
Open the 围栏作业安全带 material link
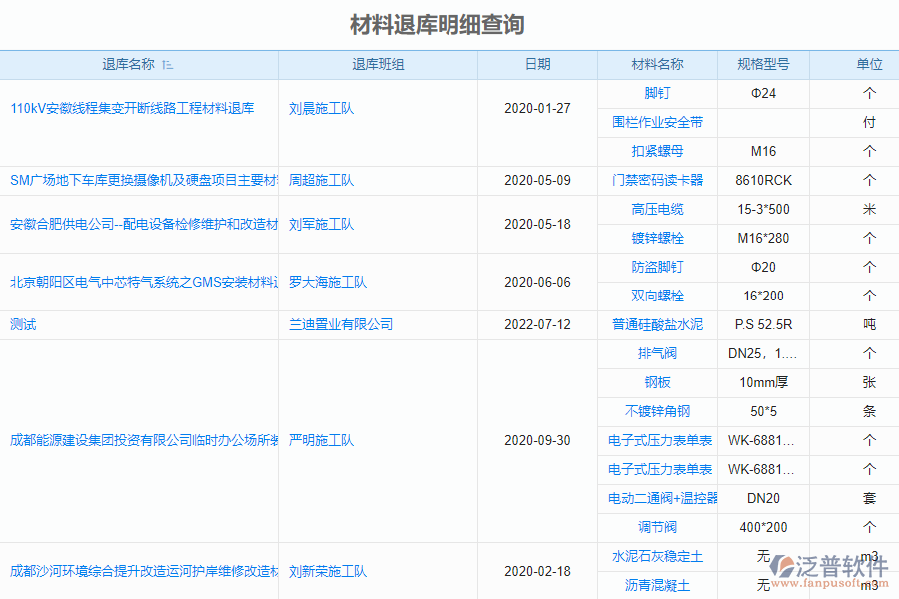[x=656, y=122]
